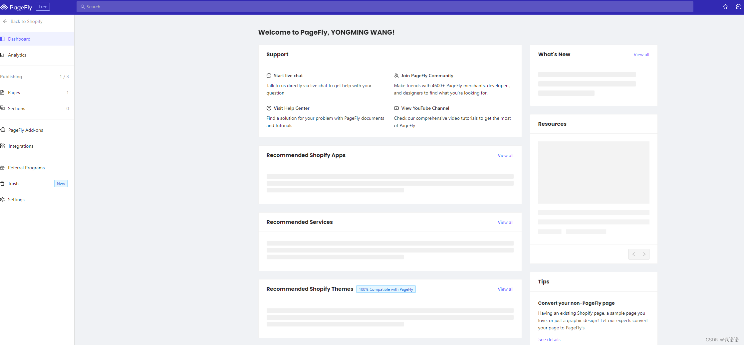Open Settings in the sidebar
Viewport: 744px width, 345px height.
pyautogui.click(x=37, y=200)
